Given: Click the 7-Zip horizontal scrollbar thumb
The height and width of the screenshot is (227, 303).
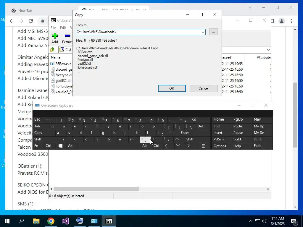Looking at the screenshot, I should (96, 189).
